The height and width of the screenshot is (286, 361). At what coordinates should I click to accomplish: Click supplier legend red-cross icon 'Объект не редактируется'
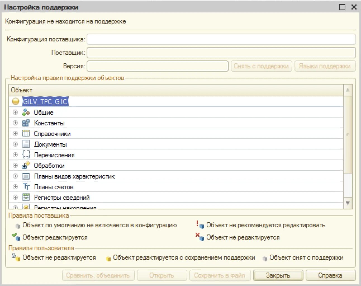(200, 237)
